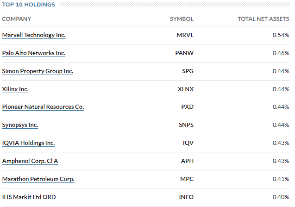Visit the Marathon Petroleum Corp. link

(x=38, y=179)
